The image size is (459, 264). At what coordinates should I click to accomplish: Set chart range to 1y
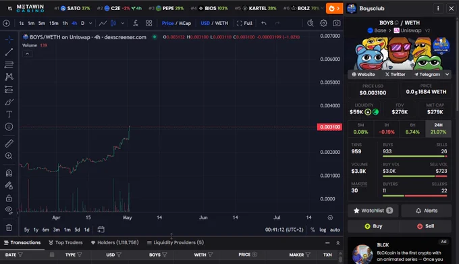click(36, 230)
